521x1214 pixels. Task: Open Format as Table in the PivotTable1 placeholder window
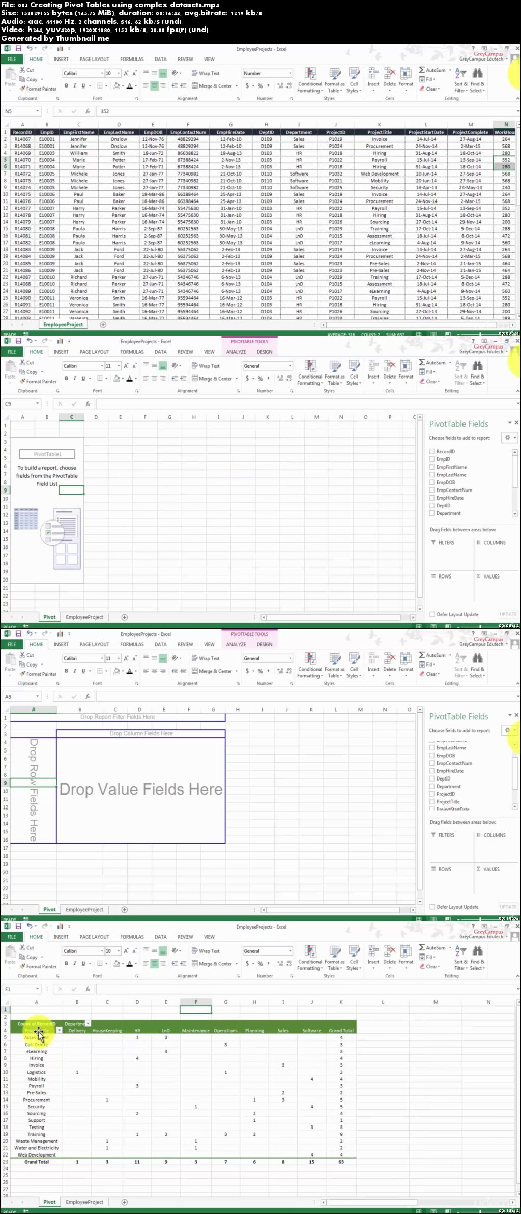point(334,373)
